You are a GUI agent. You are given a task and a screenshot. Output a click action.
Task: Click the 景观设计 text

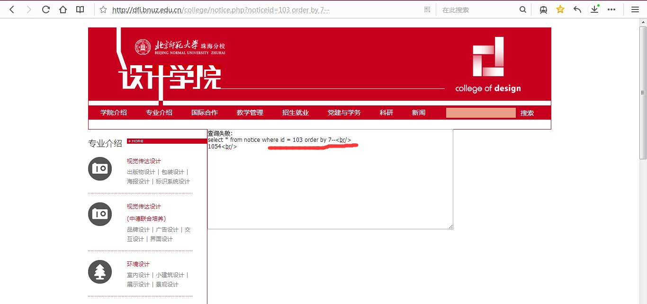point(167,285)
